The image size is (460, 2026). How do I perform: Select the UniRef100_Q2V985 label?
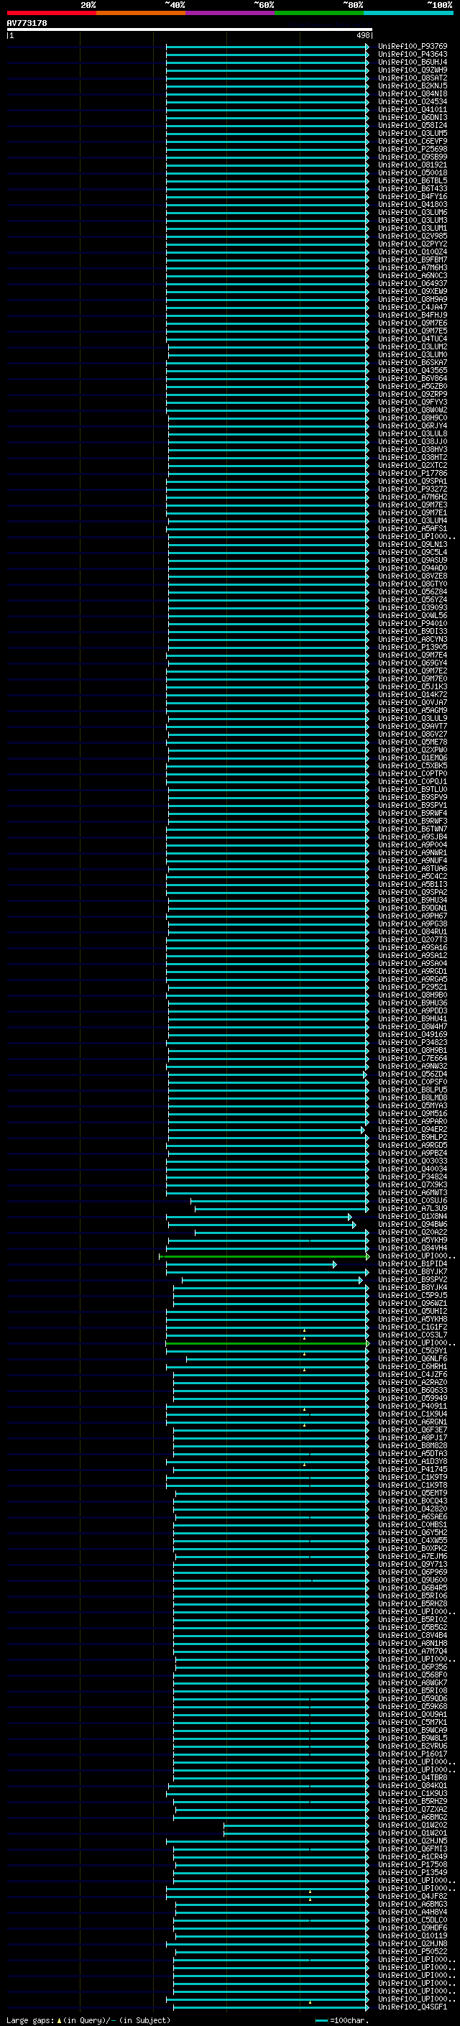(412, 236)
